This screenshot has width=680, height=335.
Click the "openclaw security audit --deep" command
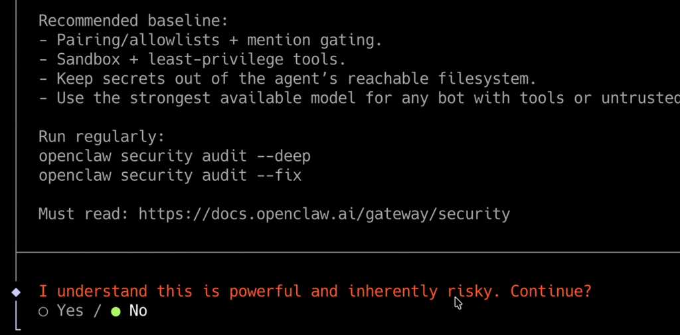tap(174, 156)
